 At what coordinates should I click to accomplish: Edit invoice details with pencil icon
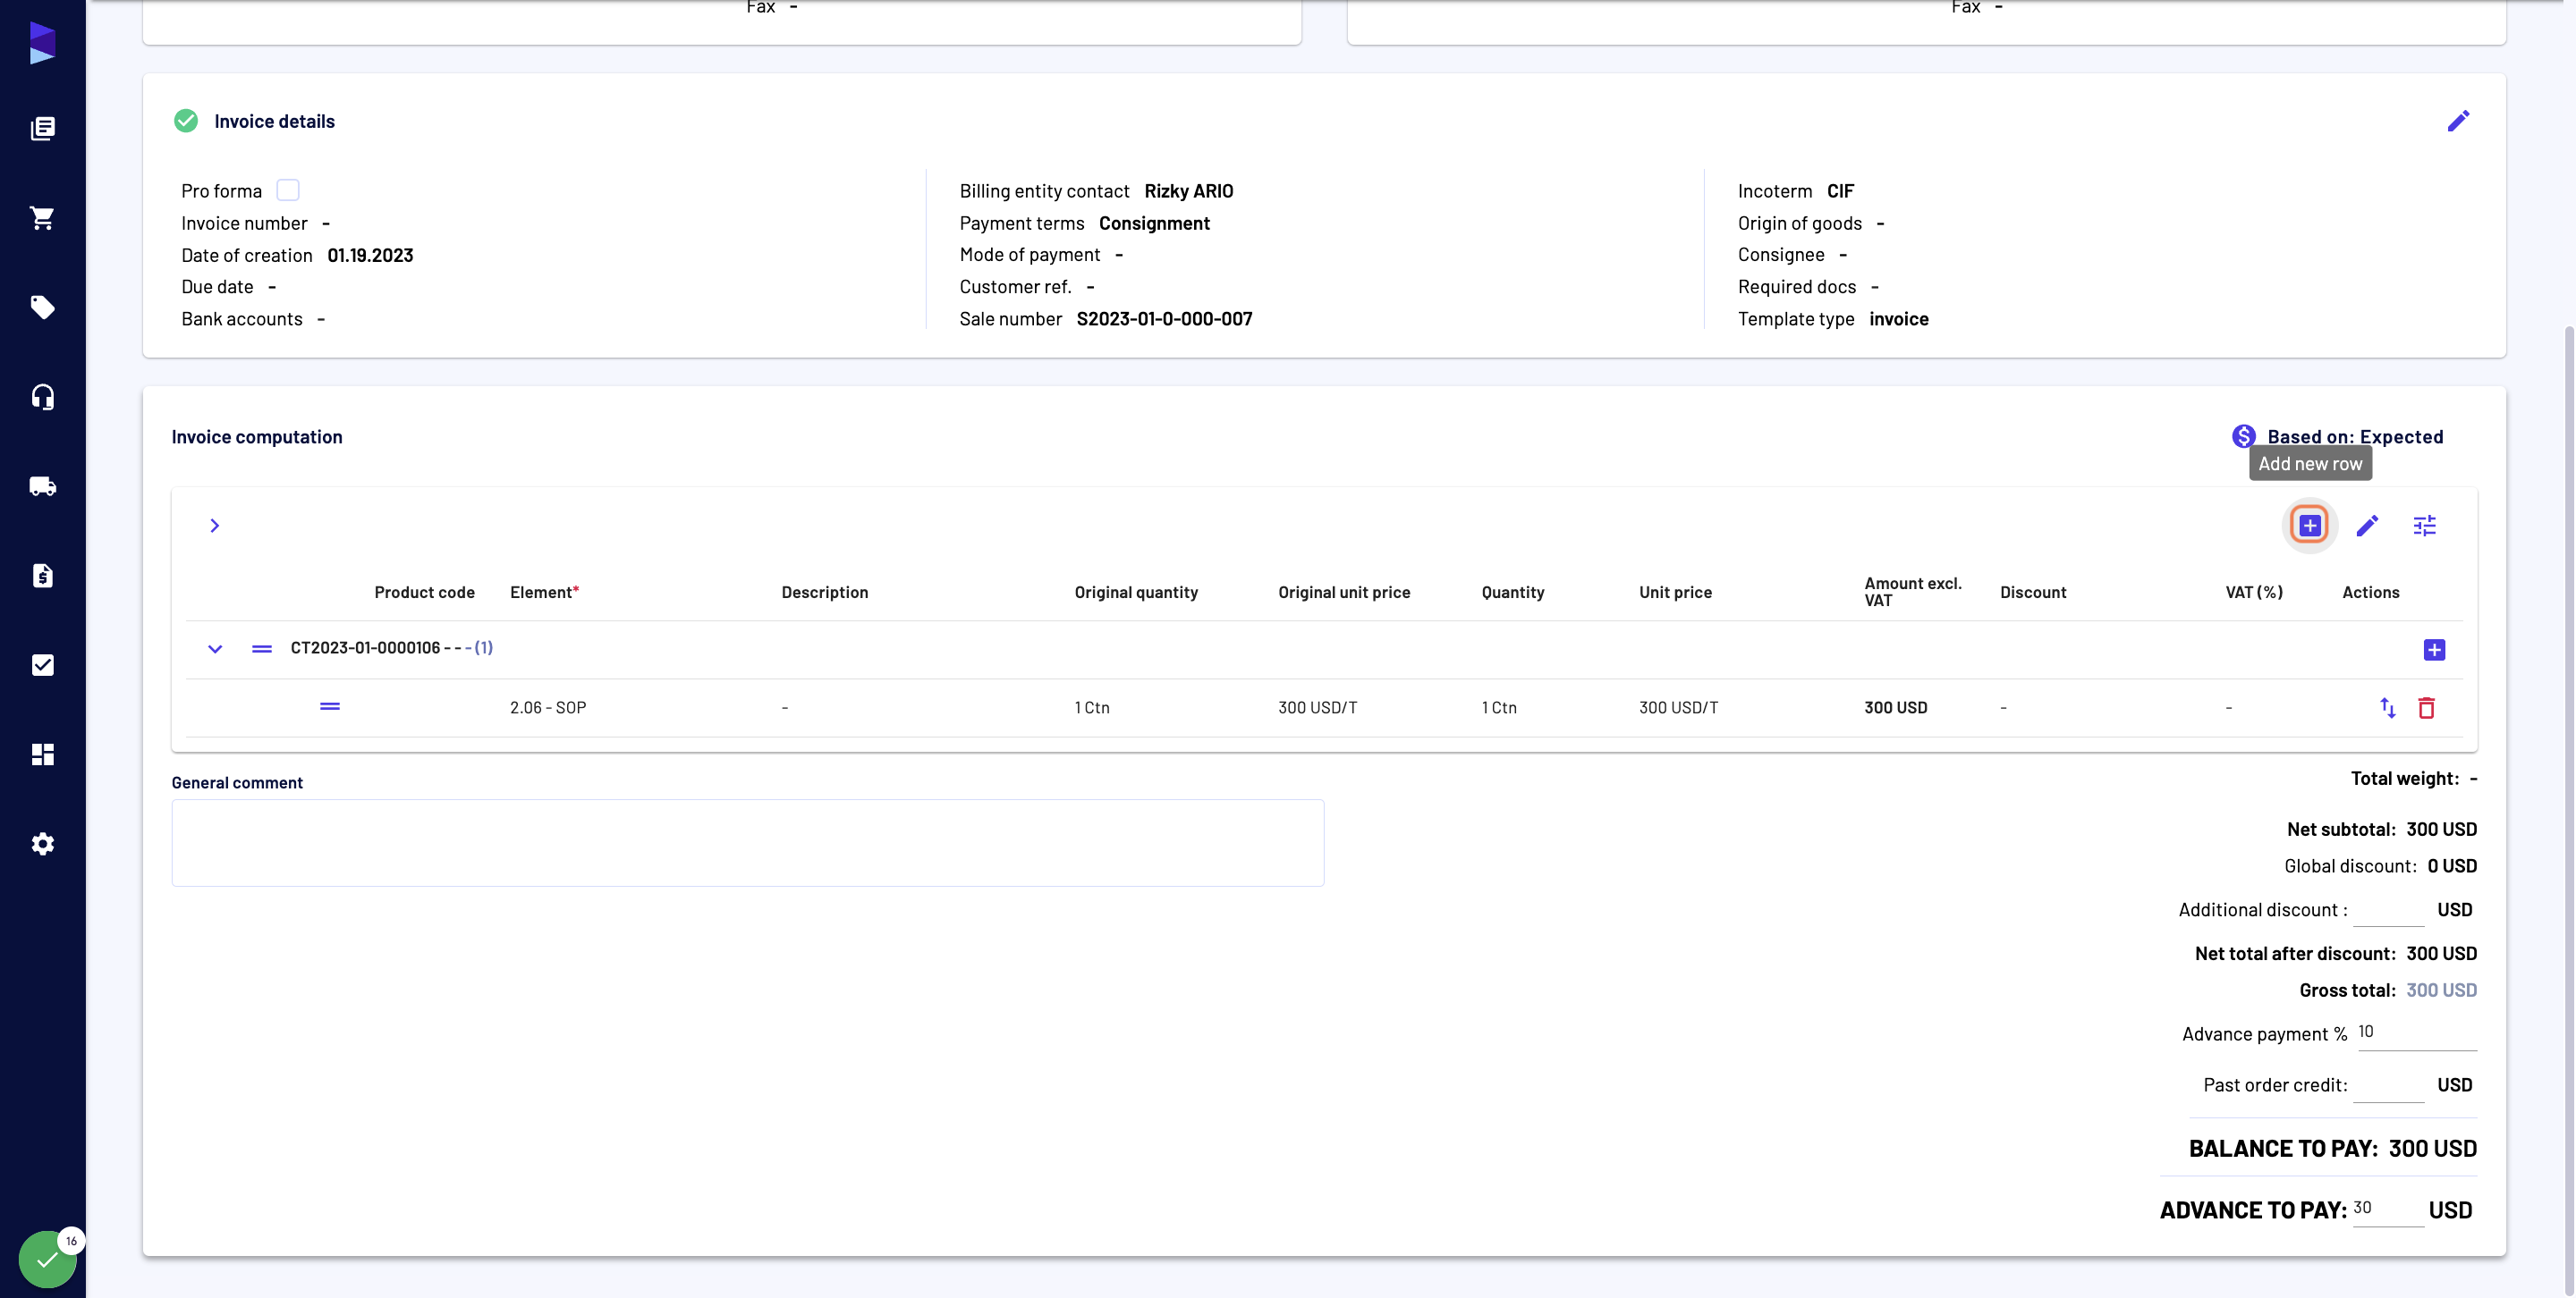point(2459,121)
